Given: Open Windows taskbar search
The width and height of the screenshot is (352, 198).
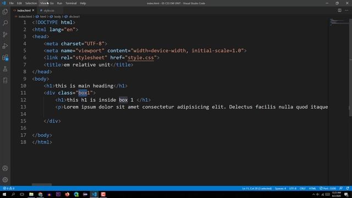Looking at the screenshot, I should tap(13, 194).
